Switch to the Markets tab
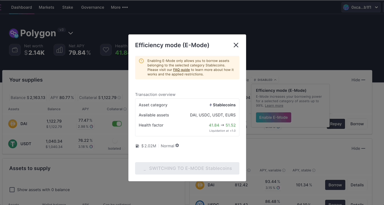The width and height of the screenshot is (384, 205). pos(46,7)
